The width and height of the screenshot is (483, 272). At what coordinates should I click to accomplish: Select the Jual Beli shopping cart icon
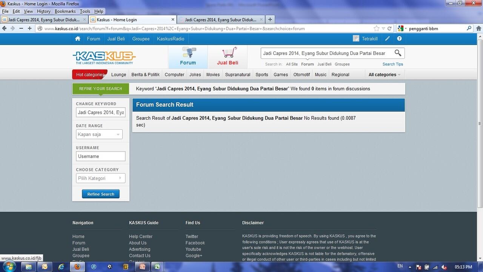(x=228, y=57)
